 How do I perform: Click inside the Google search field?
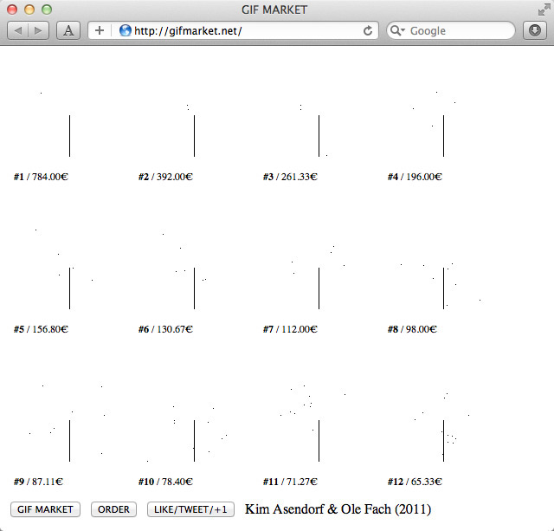tap(459, 30)
